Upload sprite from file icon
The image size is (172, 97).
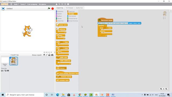coord(49,55)
